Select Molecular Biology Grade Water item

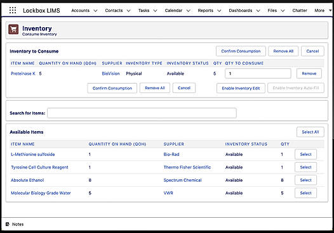point(305,193)
